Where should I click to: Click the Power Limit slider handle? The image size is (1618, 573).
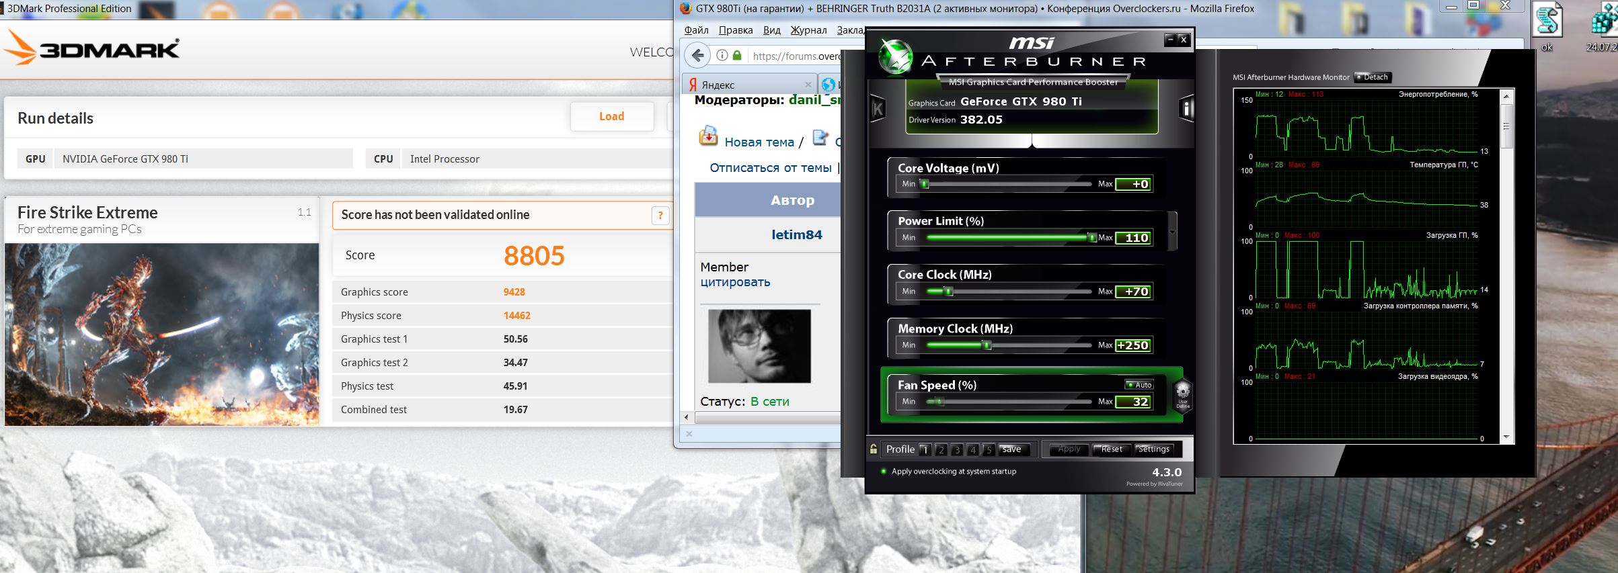[x=1092, y=238]
